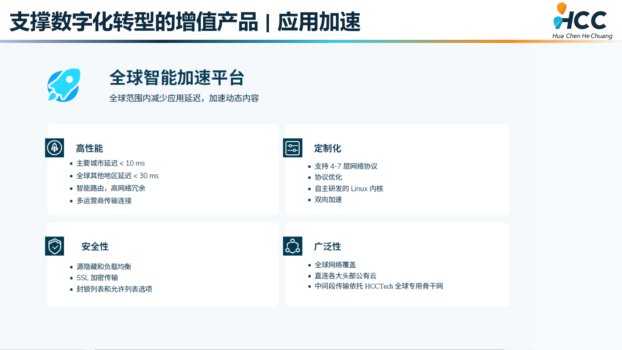Click the gradient divider bar under title
Screen dimensions: 622x350
pos(311,41)
